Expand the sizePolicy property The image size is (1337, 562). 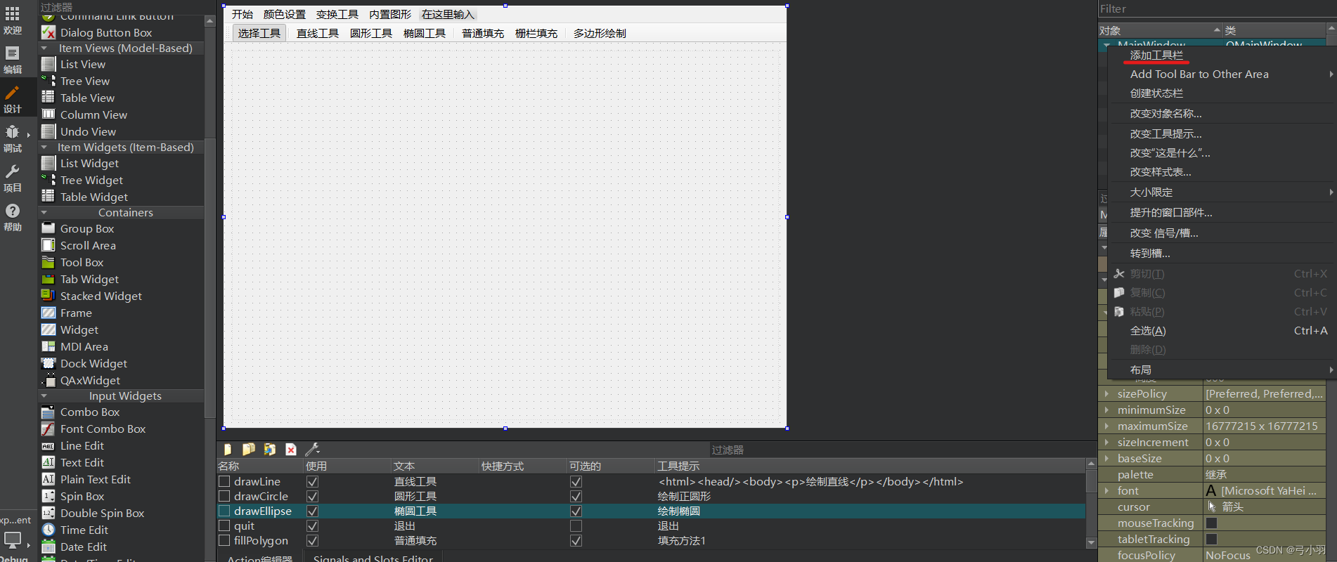click(x=1106, y=393)
